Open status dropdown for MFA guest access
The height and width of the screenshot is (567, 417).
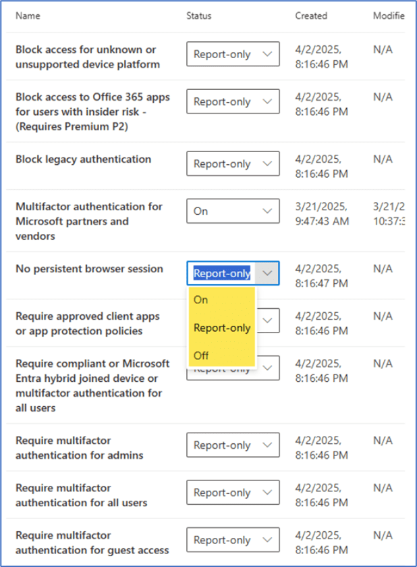click(233, 540)
